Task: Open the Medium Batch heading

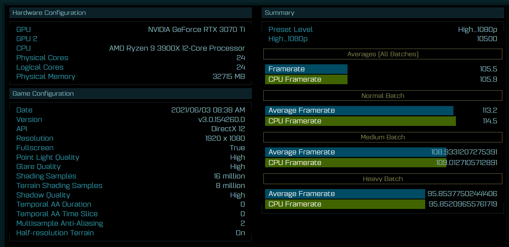Action: tap(383, 137)
